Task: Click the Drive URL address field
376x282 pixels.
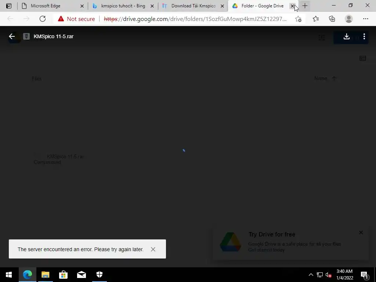Action: (195, 19)
